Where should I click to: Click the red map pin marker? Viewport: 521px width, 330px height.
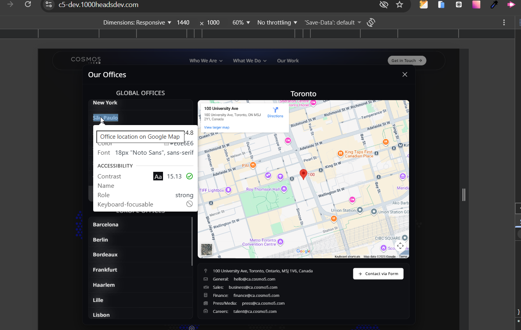click(303, 174)
